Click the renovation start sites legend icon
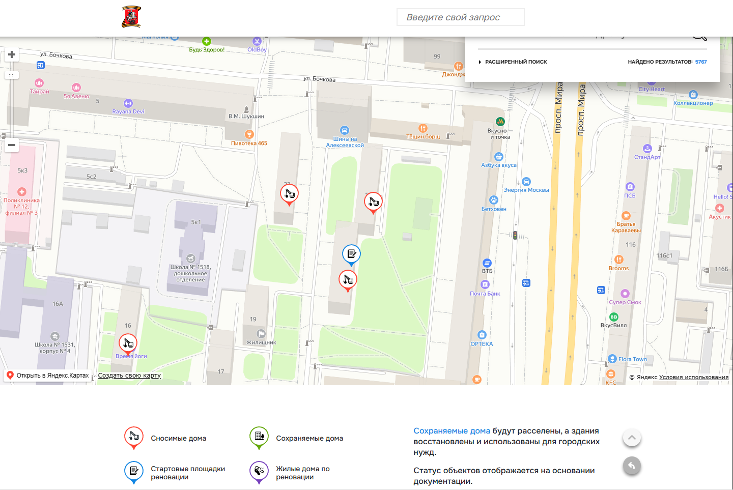733x490 pixels. pos(133,472)
